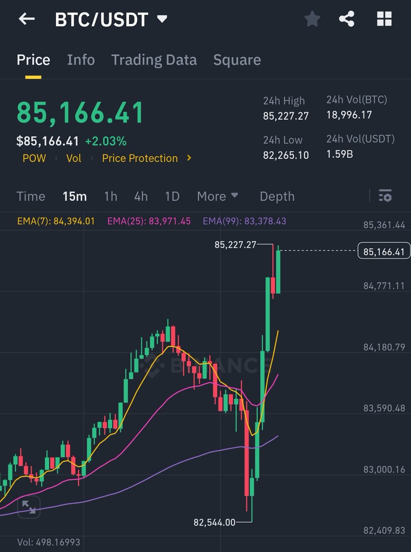The height and width of the screenshot is (552, 411).
Task: Tap the back arrow to exit the chart
Action: 26,19
